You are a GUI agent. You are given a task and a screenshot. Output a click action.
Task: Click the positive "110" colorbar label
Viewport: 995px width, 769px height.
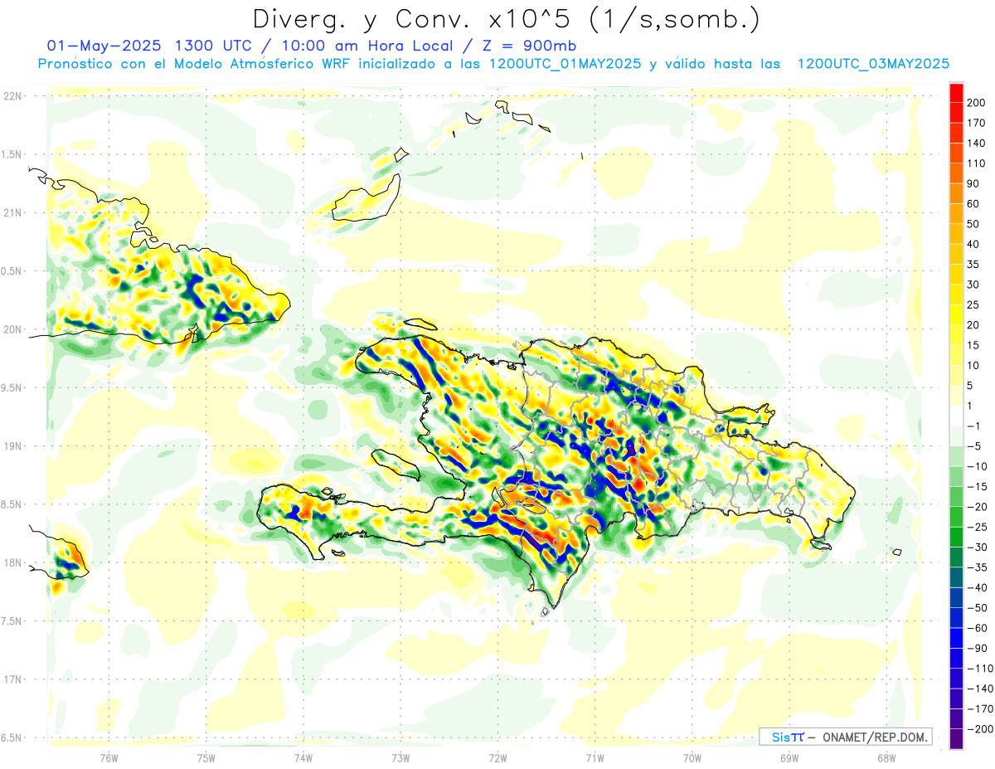pyautogui.click(x=975, y=163)
